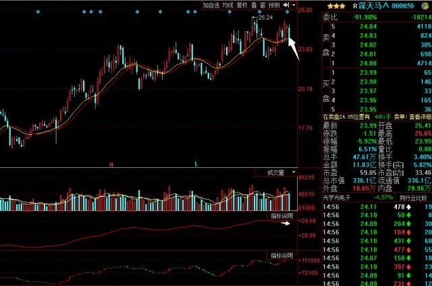Screen dimensions: 432x286
Task: Click the 叠 overlay chart button
Action: (254, 5)
